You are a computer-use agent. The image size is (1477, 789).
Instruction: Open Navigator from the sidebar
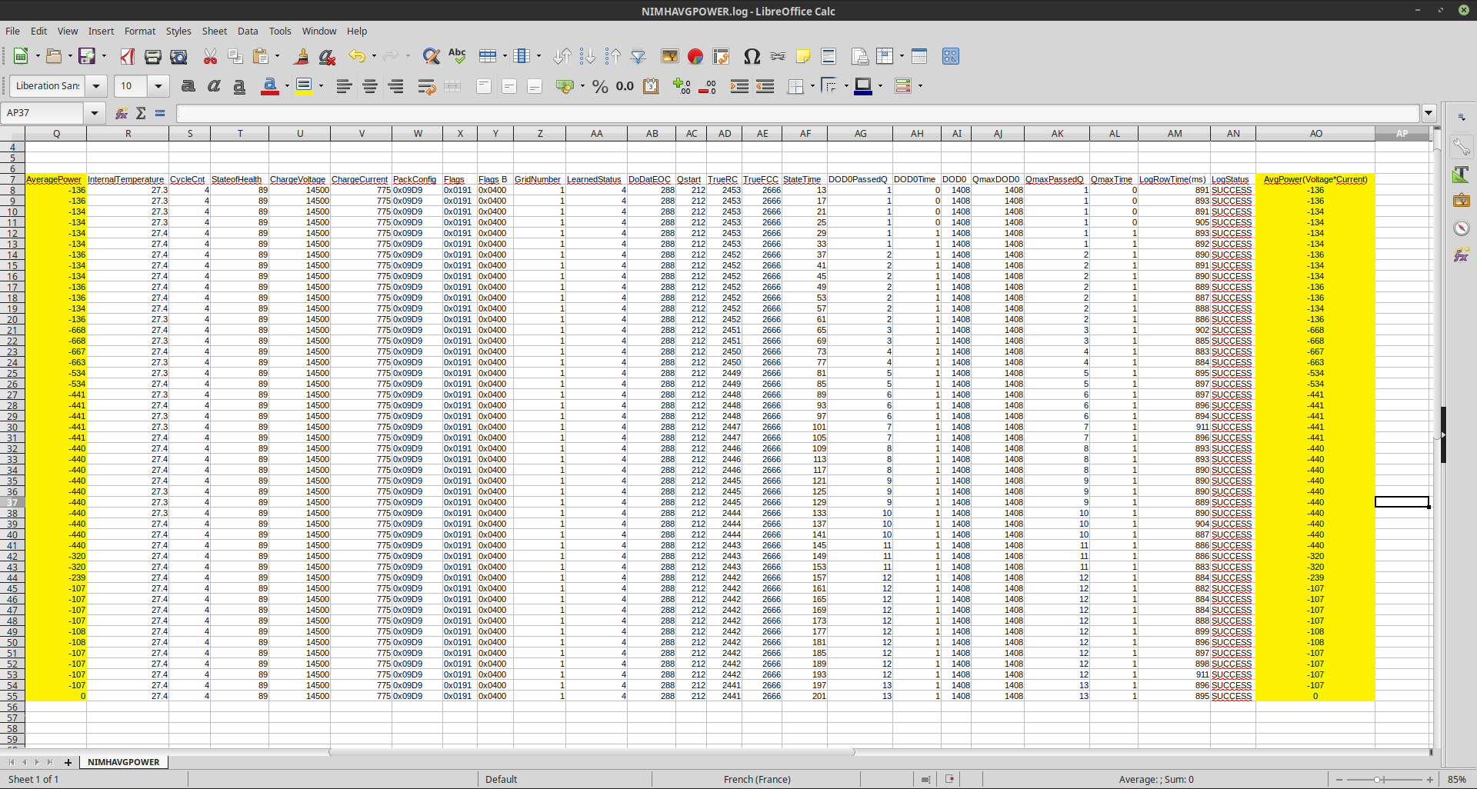(1461, 228)
